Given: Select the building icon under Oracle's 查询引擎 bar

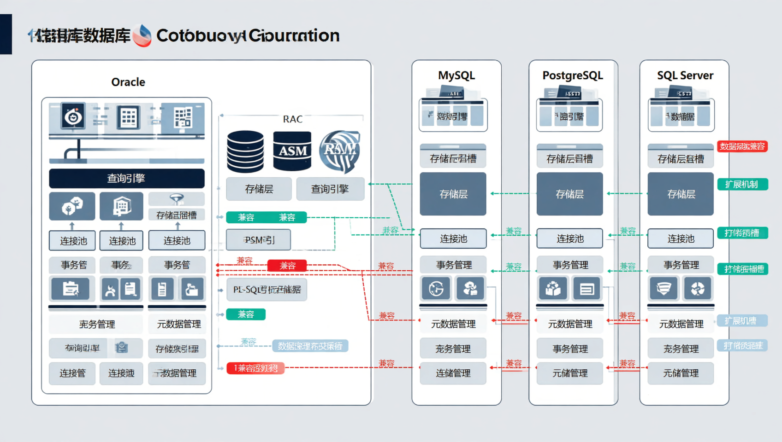Looking at the screenshot, I should coord(121,206).
